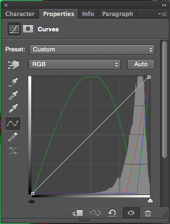Switch to the Paragraph tab
This screenshot has width=170, height=224.
point(117,14)
